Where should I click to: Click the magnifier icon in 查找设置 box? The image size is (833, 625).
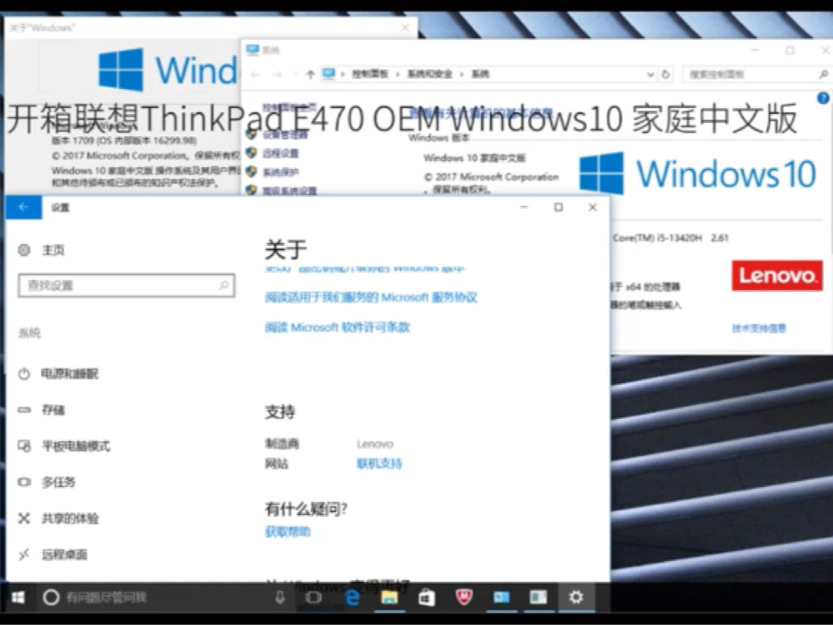tap(224, 286)
